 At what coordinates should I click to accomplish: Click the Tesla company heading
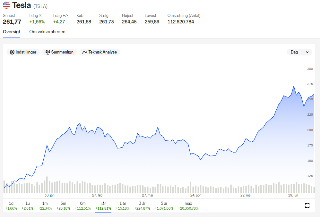click(22, 5)
